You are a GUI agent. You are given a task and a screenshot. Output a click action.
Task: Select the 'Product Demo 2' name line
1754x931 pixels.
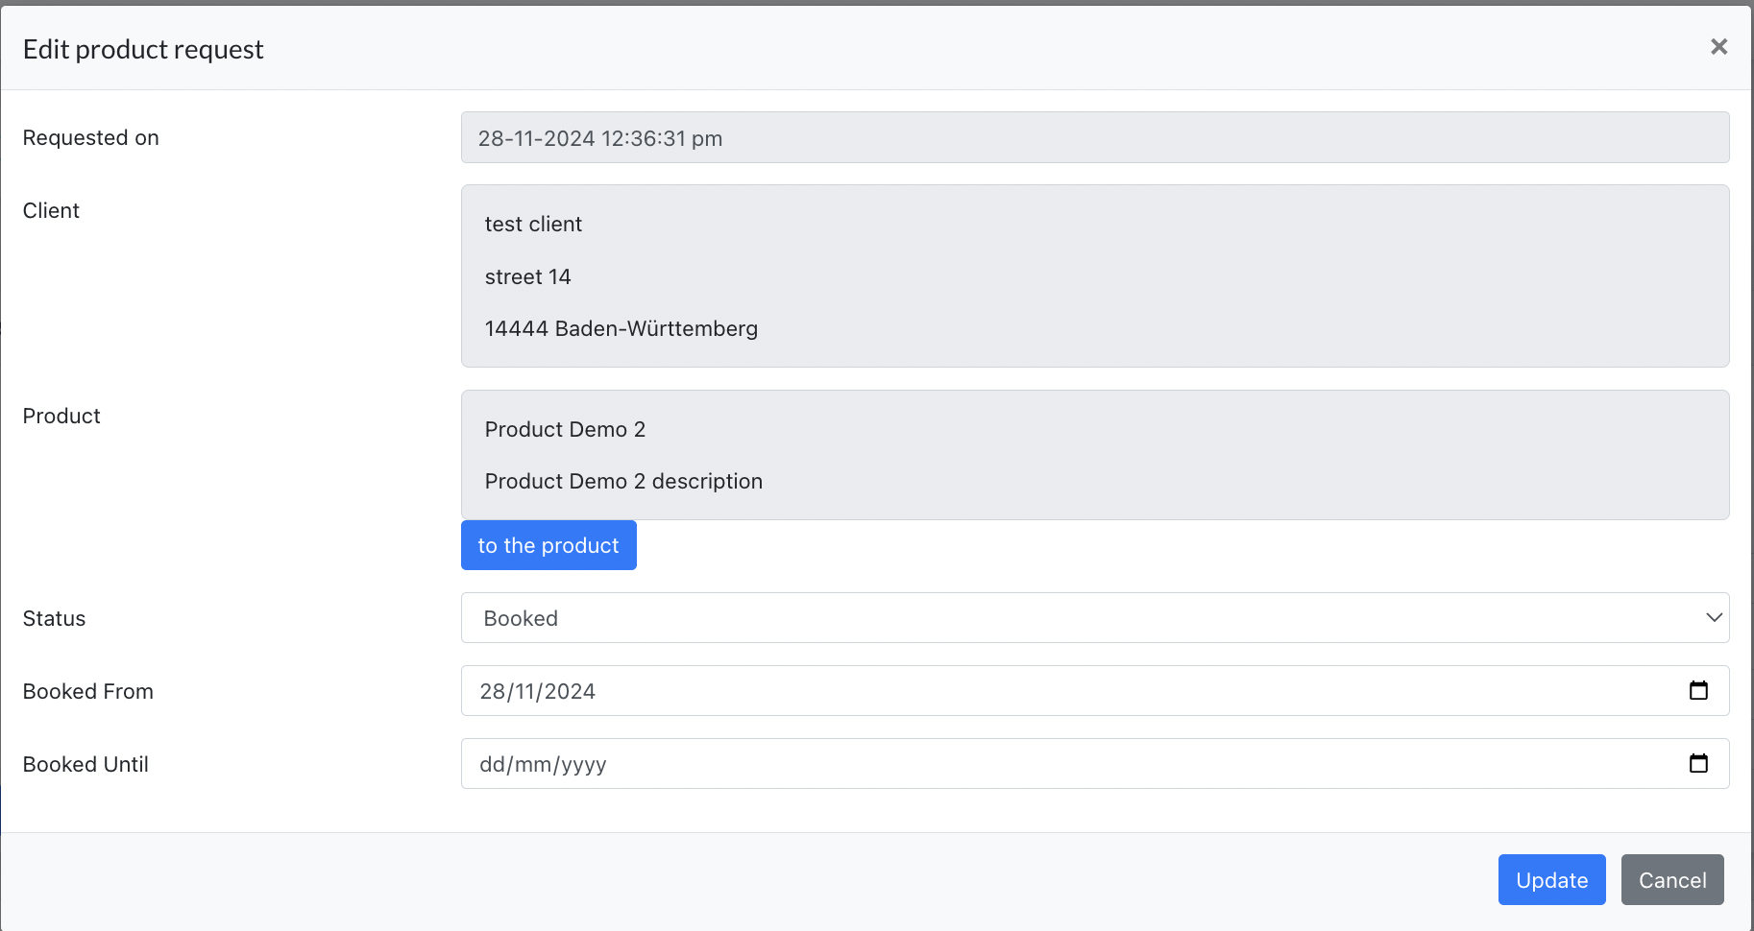(x=565, y=429)
